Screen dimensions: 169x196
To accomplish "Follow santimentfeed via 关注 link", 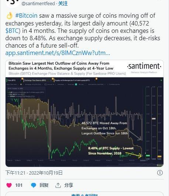I will tap(63, 3).
